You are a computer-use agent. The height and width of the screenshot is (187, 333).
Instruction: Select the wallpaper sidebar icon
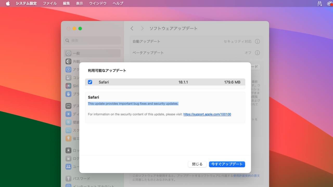point(68,122)
